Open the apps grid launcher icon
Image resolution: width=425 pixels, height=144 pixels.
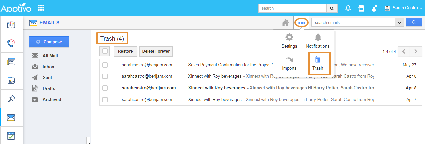pos(41,8)
